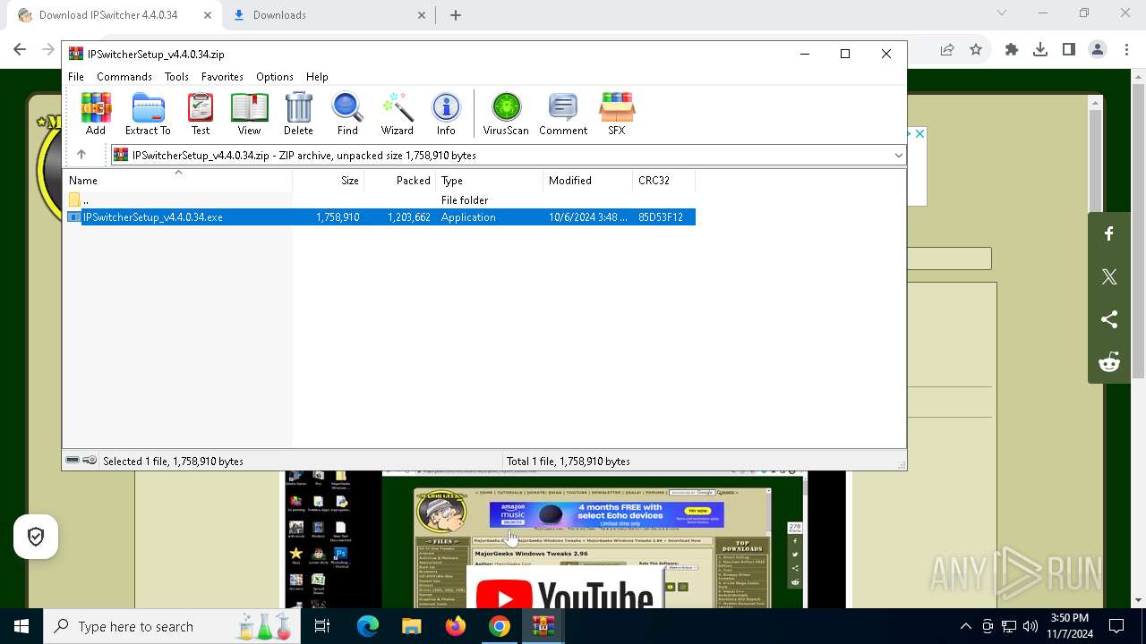Viewport: 1146px width, 644px height.
Task: Share the page on Facebook
Action: pyautogui.click(x=1109, y=233)
